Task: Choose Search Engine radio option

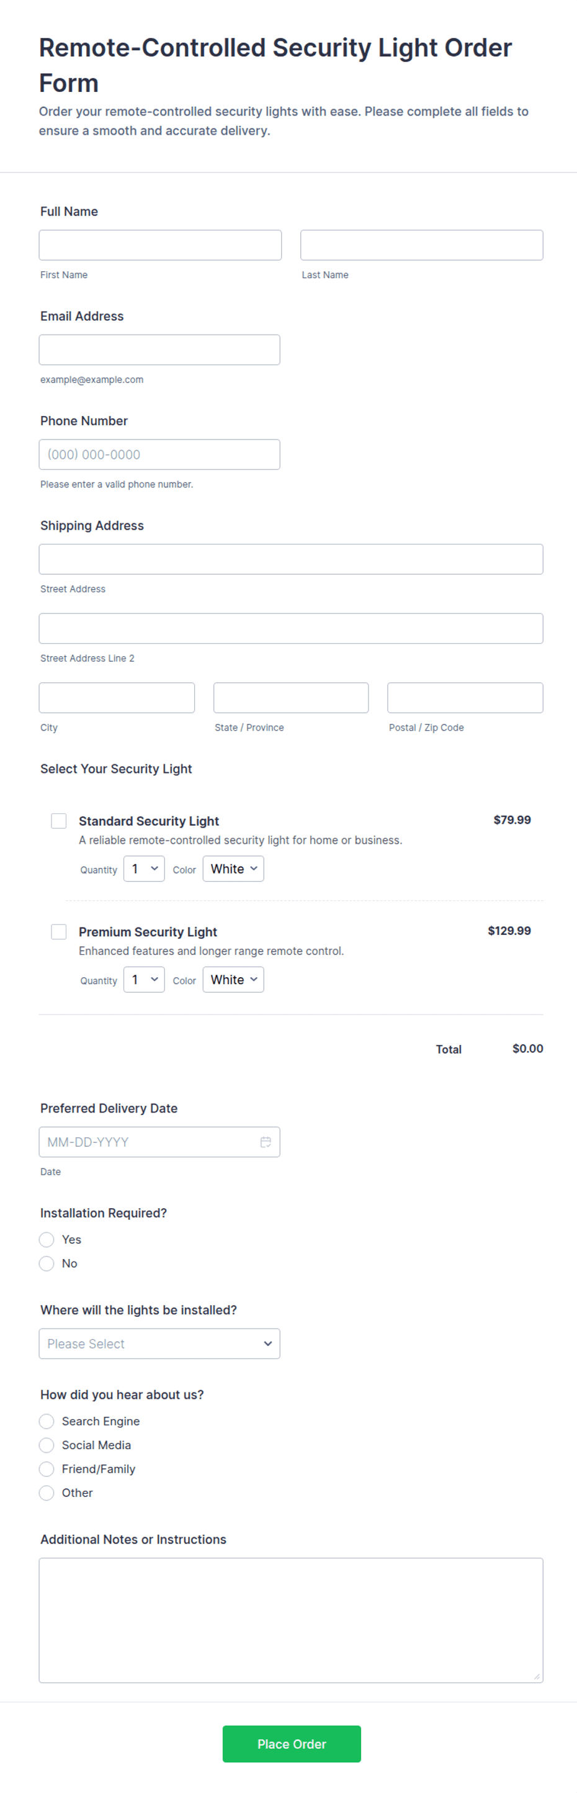Action: pyautogui.click(x=47, y=1420)
